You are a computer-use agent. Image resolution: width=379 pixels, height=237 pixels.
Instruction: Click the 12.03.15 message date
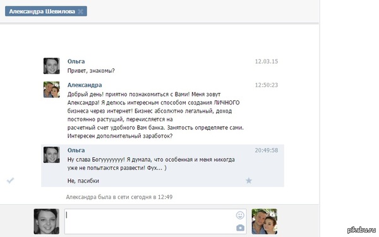point(267,61)
